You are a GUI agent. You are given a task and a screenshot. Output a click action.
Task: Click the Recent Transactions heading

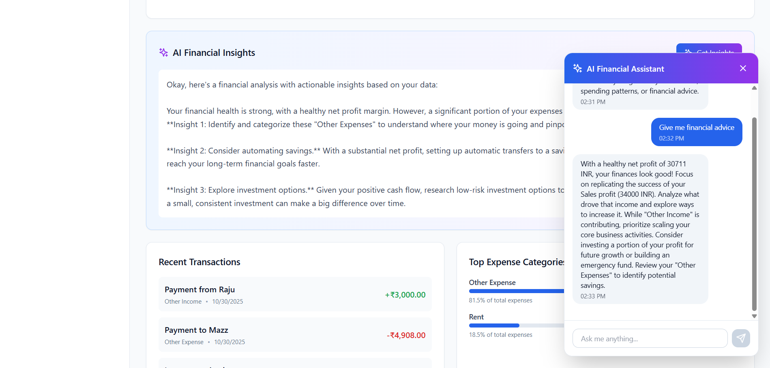pyautogui.click(x=199, y=262)
